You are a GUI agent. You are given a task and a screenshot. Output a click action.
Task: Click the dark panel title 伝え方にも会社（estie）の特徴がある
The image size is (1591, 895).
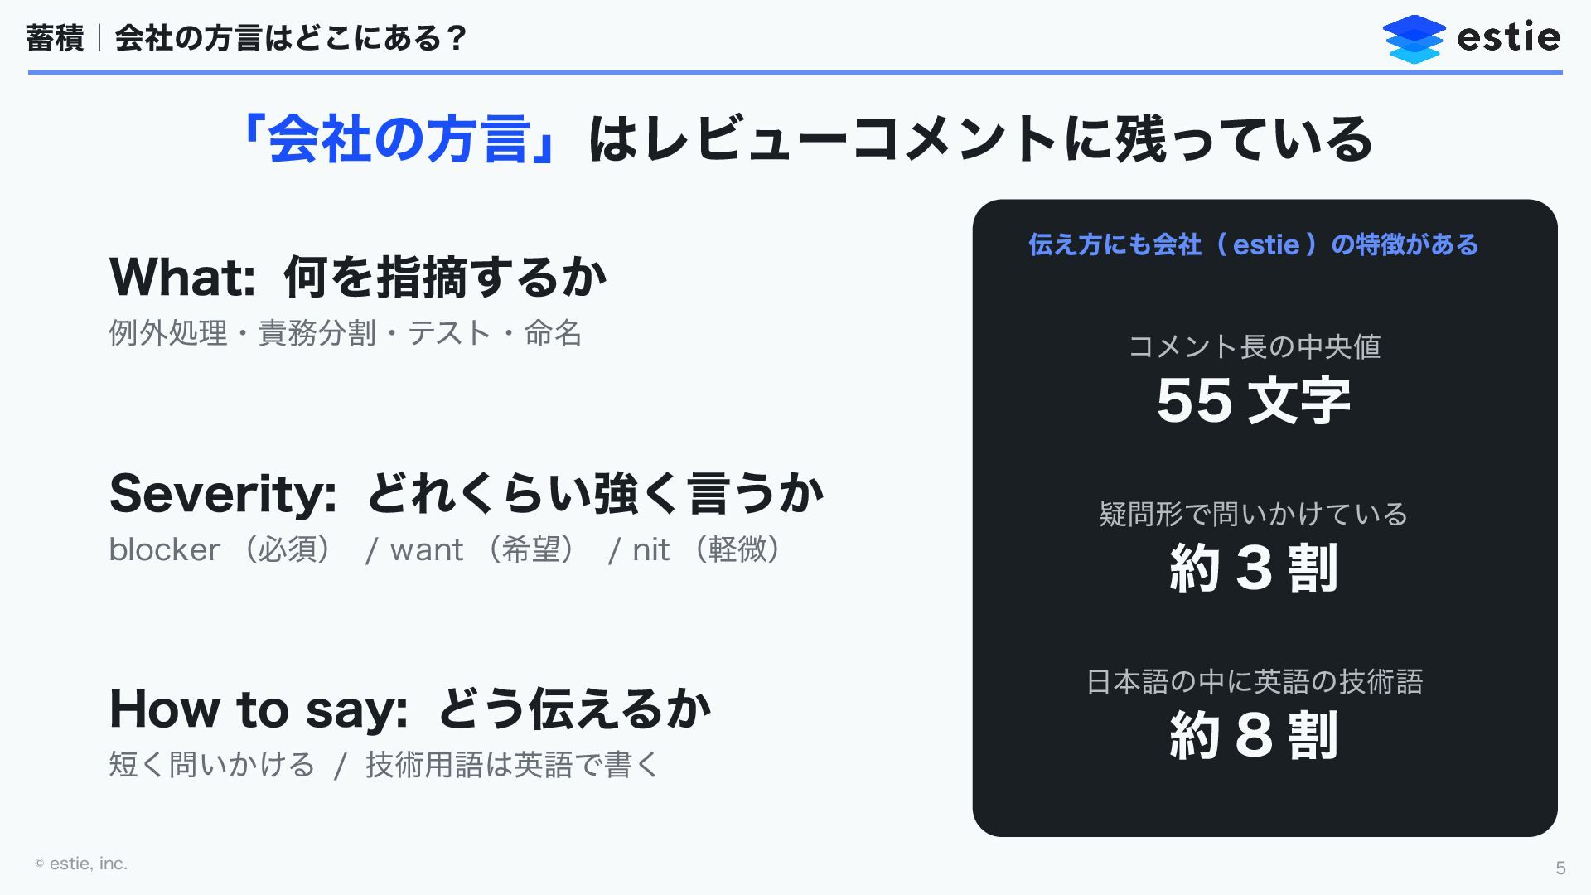tap(1254, 244)
